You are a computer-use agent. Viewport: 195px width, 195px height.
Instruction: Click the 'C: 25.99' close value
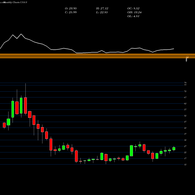[71, 12]
